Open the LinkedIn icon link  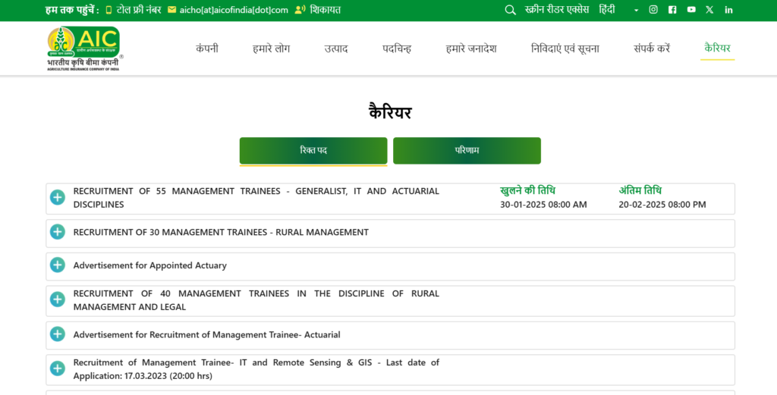pyautogui.click(x=728, y=9)
